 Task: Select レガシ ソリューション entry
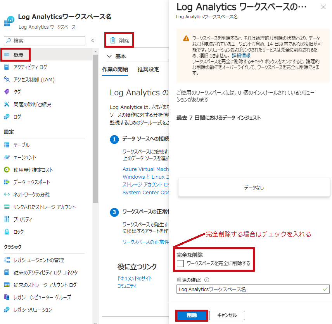coord(33,310)
